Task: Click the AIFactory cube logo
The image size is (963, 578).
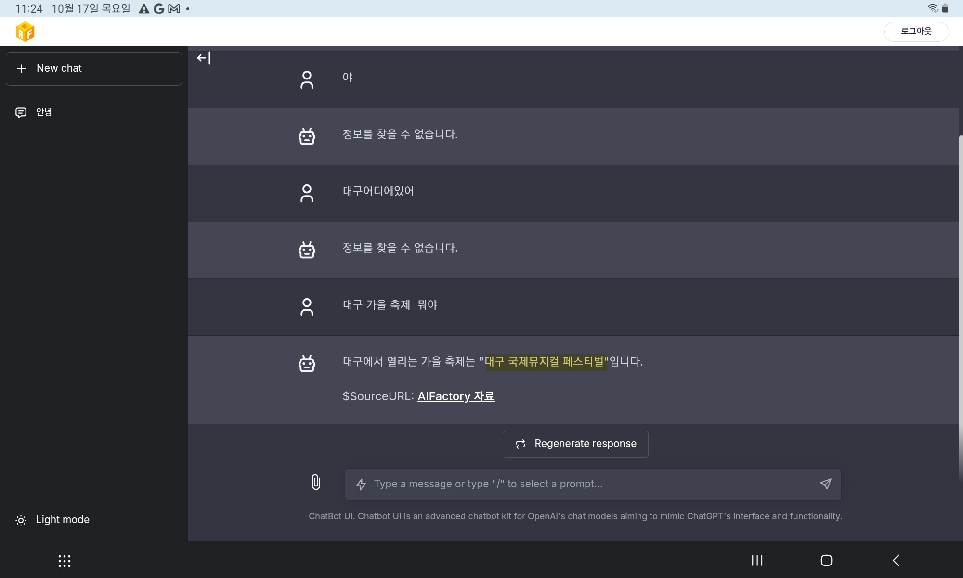Action: (25, 32)
